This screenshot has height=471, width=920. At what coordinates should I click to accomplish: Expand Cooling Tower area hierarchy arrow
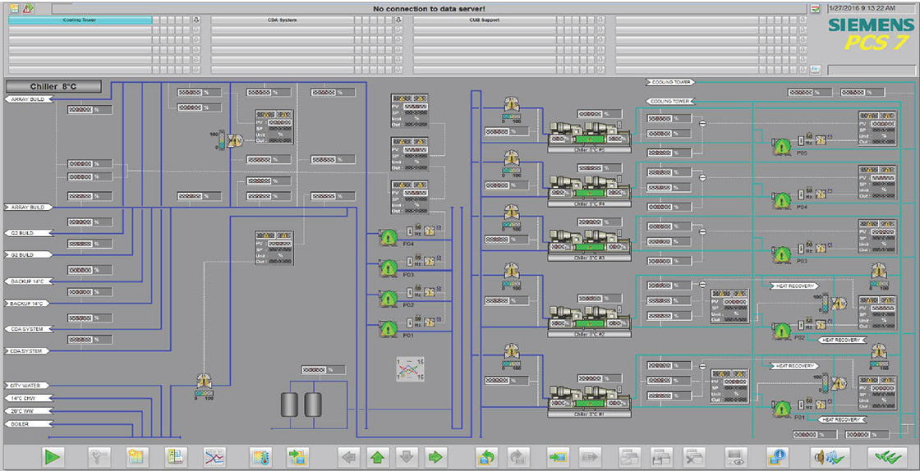tap(195, 20)
